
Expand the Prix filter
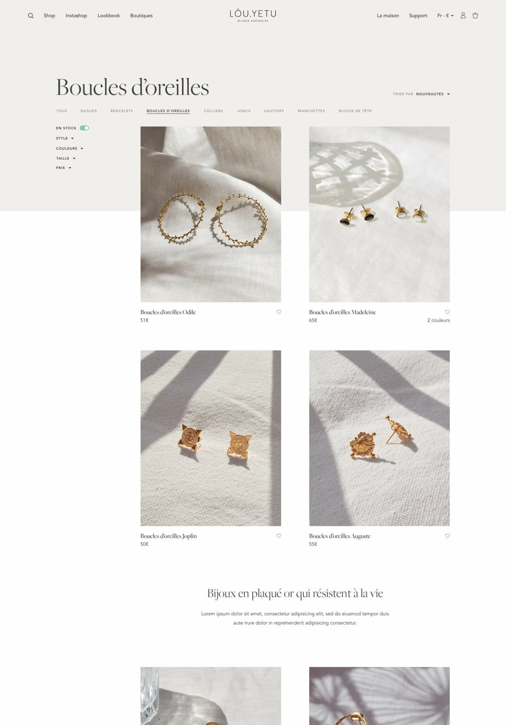tap(64, 168)
